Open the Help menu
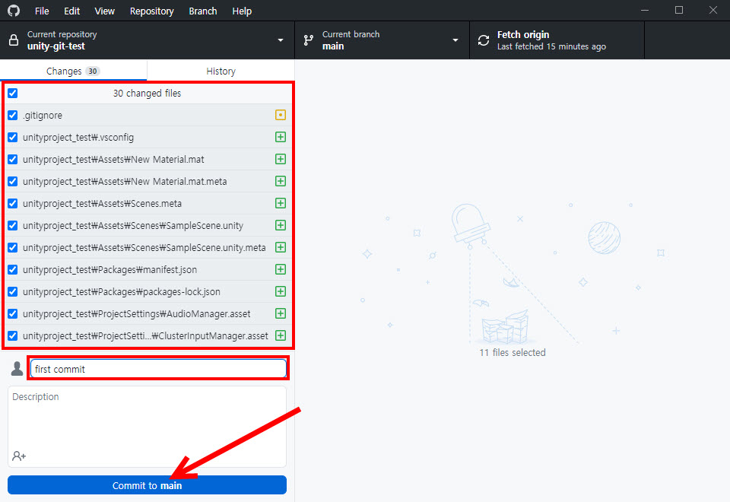The width and height of the screenshot is (730, 502). click(x=242, y=11)
